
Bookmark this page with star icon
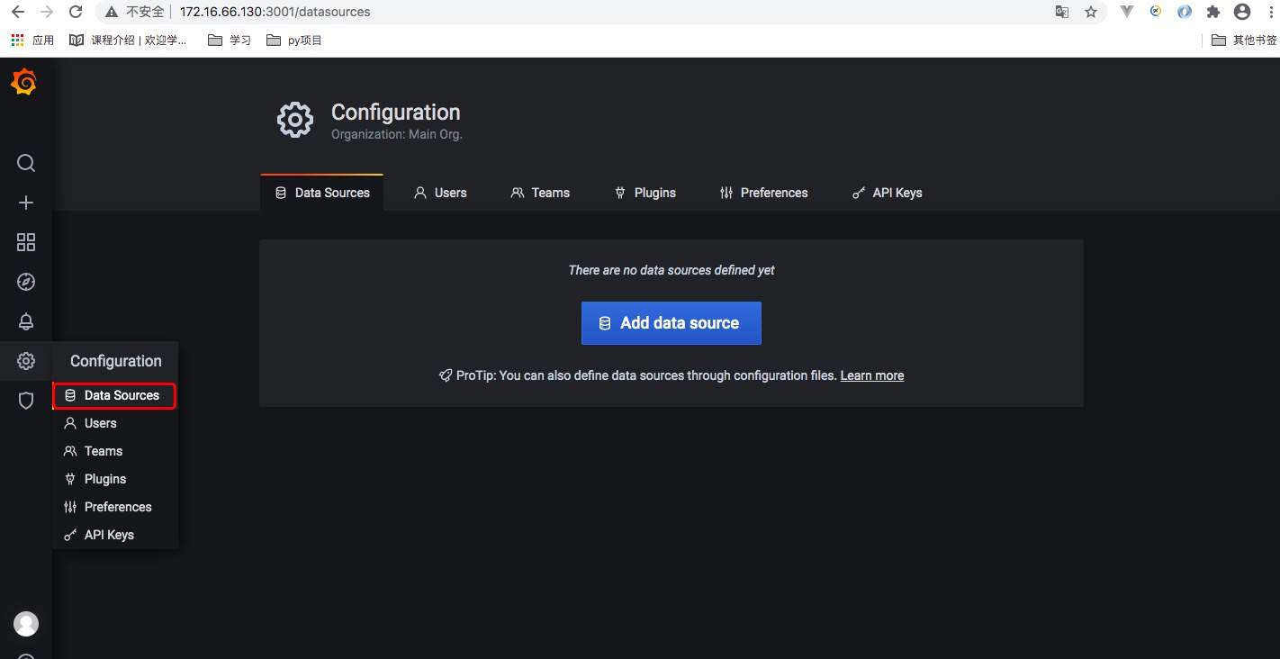(1091, 12)
